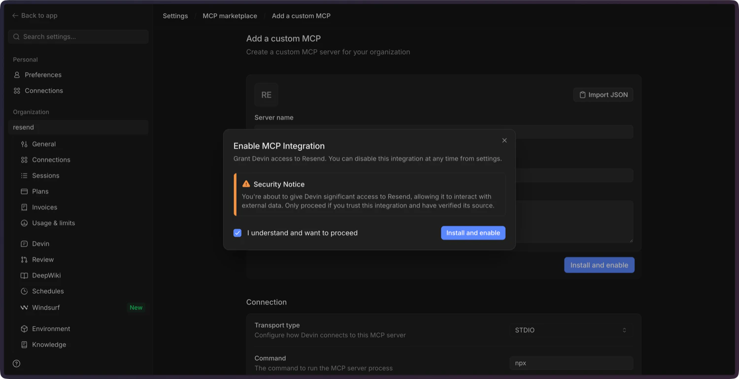The height and width of the screenshot is (379, 739).
Task: Click the Windsurf logo icon
Action: pos(24,308)
